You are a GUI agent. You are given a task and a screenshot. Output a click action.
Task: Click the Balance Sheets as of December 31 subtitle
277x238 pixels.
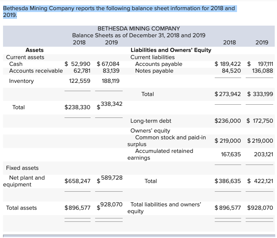[x=138, y=35]
